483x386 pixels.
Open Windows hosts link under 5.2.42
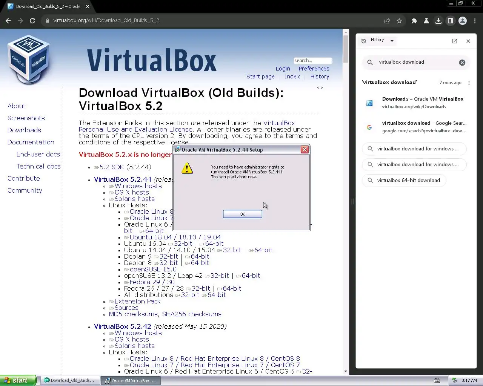click(138, 333)
